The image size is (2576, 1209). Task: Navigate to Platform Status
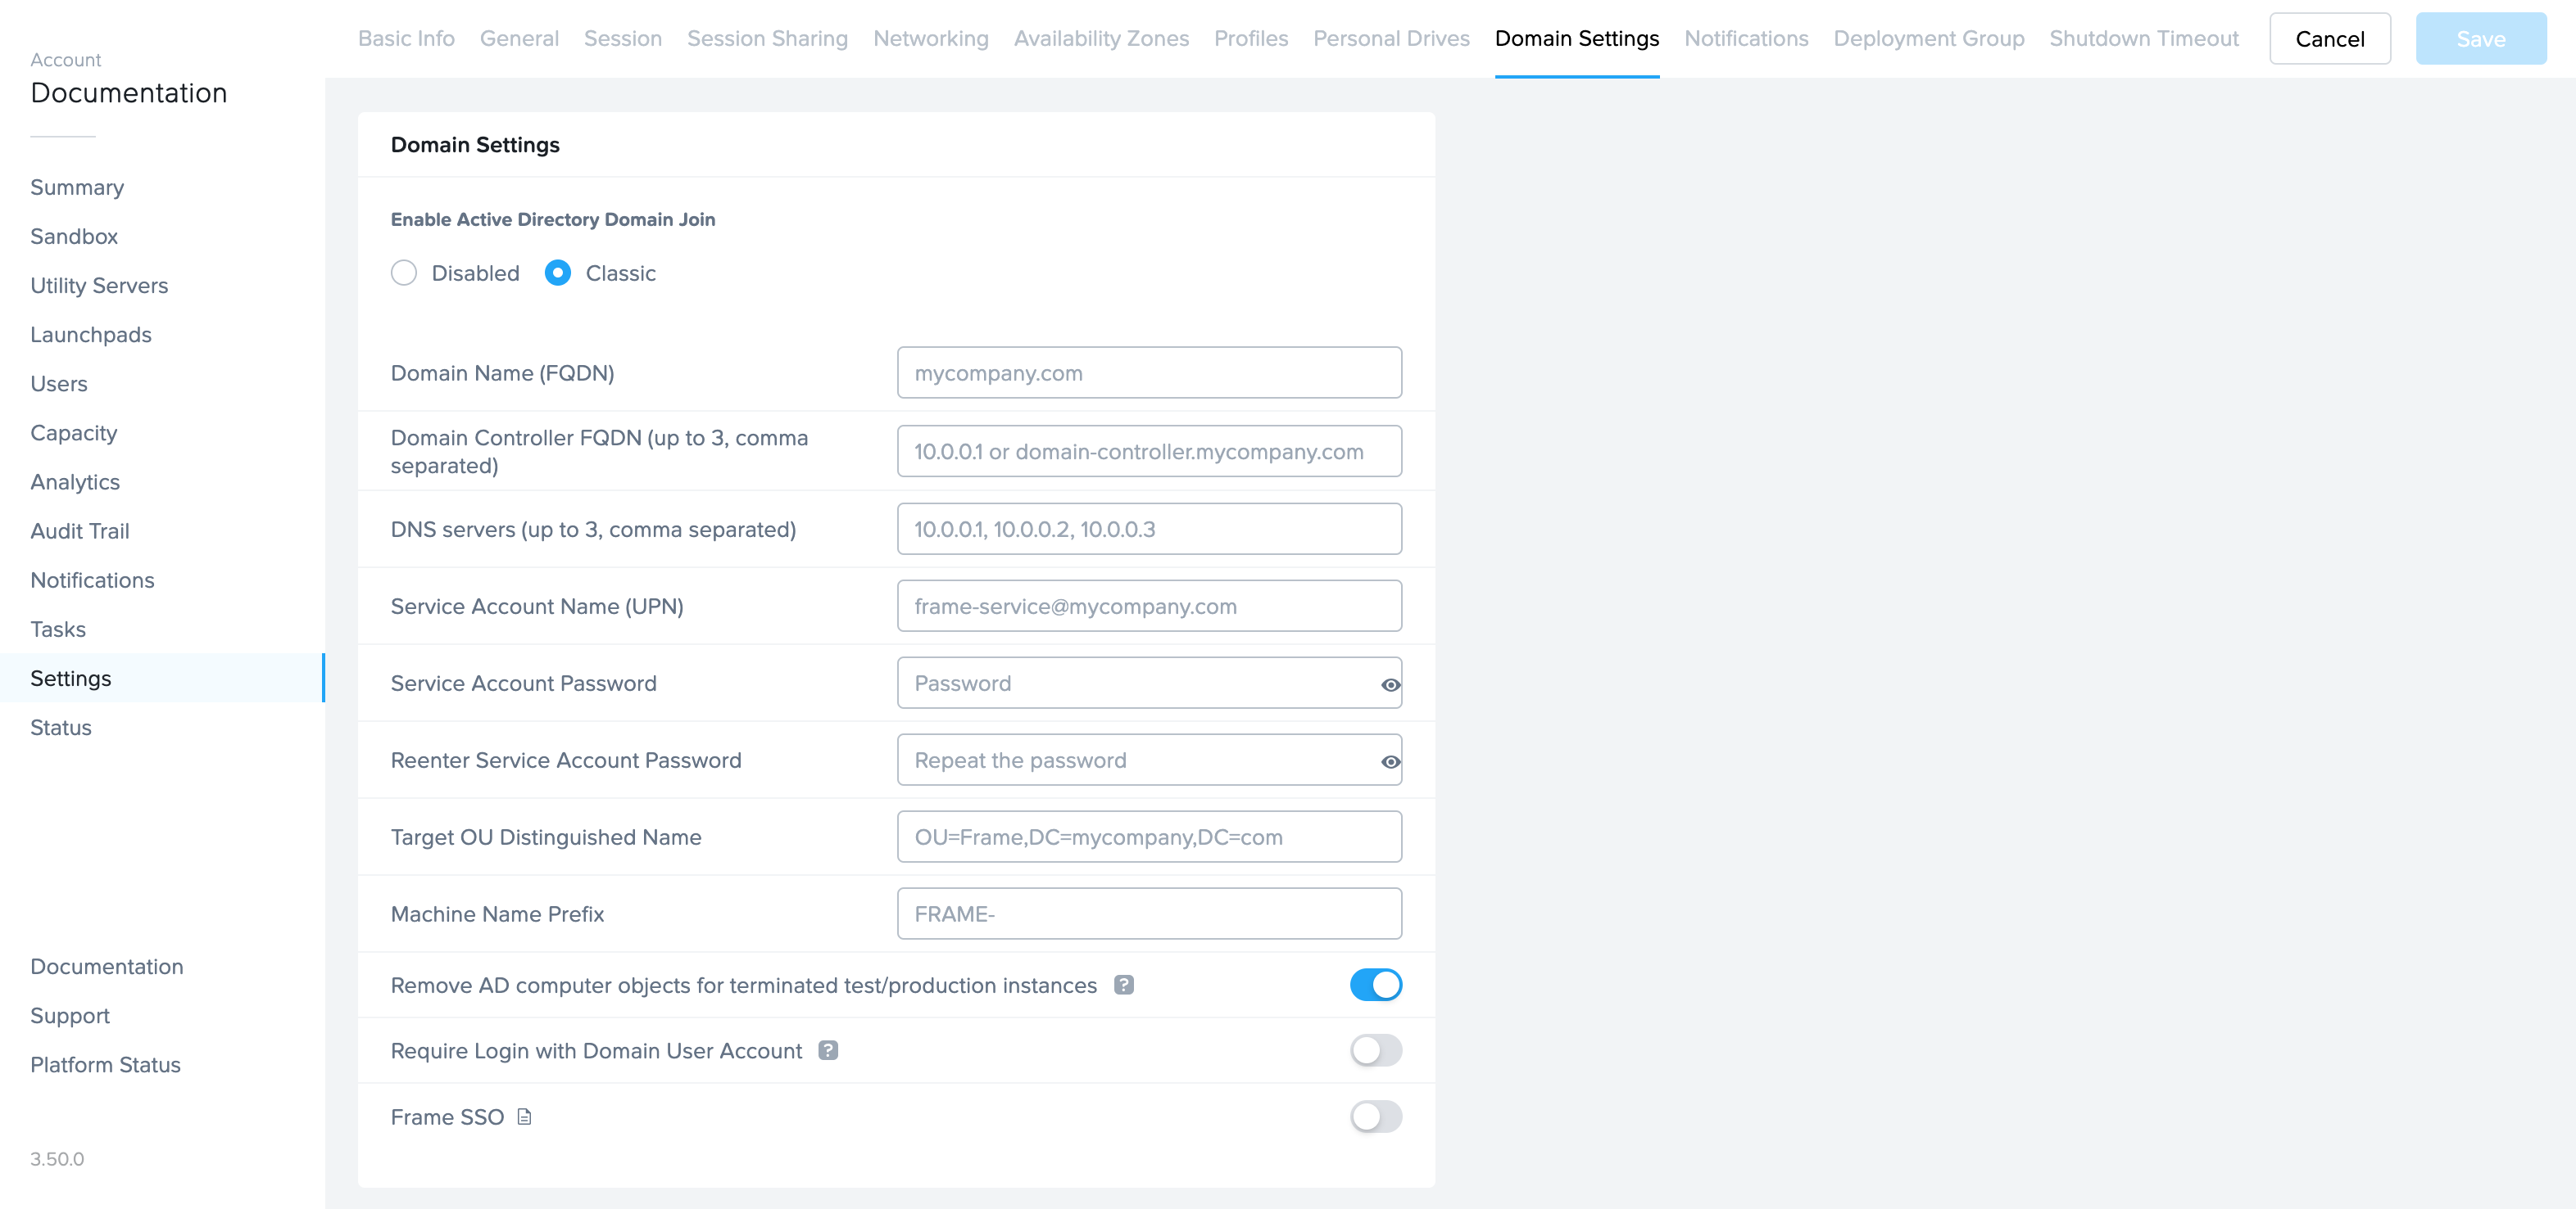[105, 1064]
